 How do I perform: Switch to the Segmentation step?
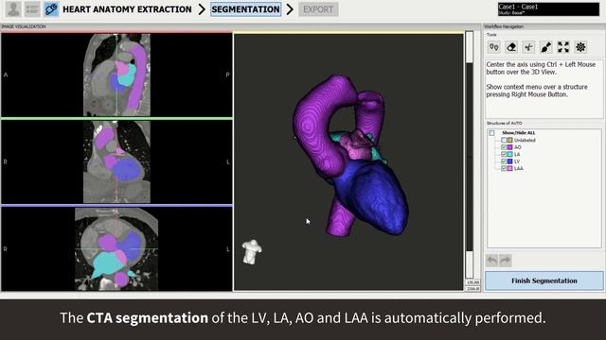(x=246, y=9)
